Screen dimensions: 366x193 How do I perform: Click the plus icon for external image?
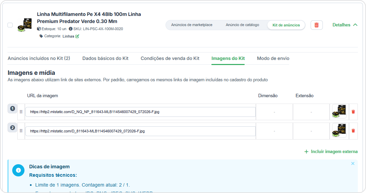pos(306,152)
